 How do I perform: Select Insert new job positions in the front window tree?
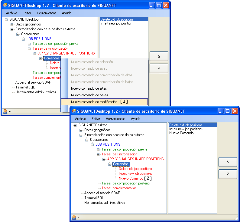pyautogui.click(x=135, y=174)
